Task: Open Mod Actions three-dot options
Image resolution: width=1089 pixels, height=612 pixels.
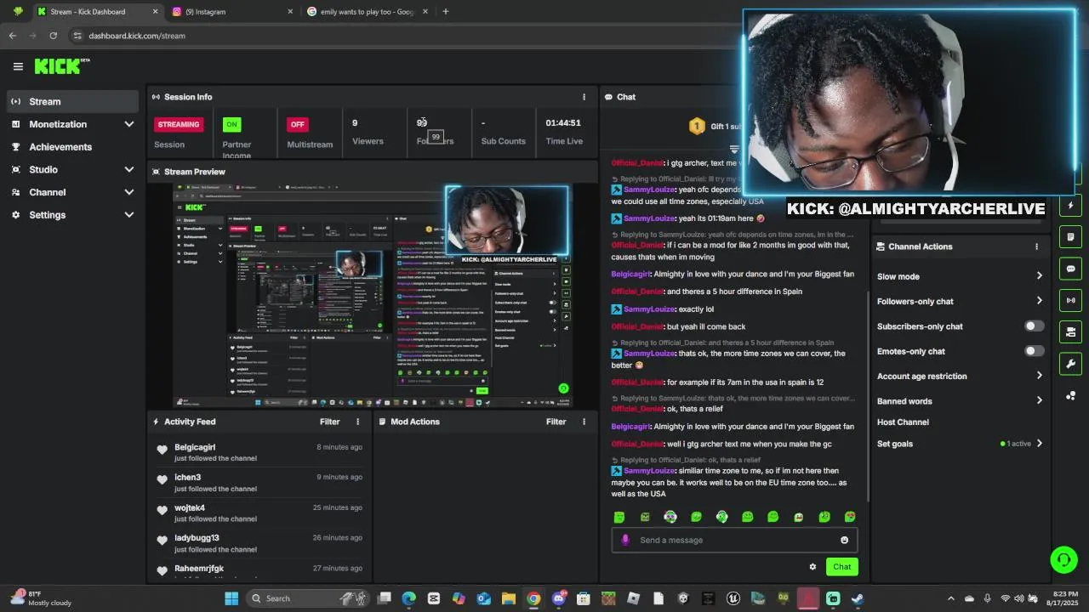Action: pos(584,422)
